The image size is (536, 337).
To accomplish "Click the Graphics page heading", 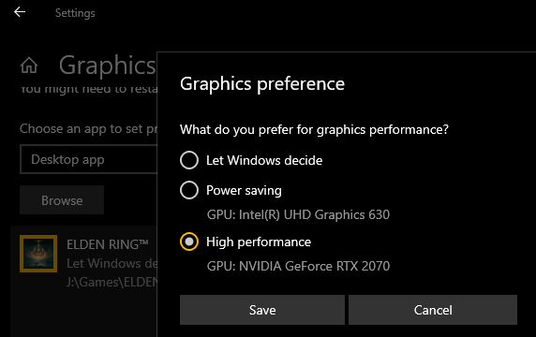I will (108, 66).
